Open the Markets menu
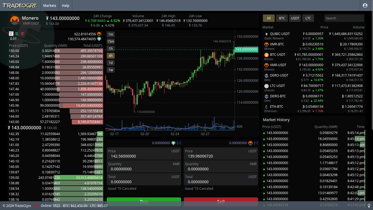Image resolution: width=373 pixels, height=210 pixels. click(50, 5)
